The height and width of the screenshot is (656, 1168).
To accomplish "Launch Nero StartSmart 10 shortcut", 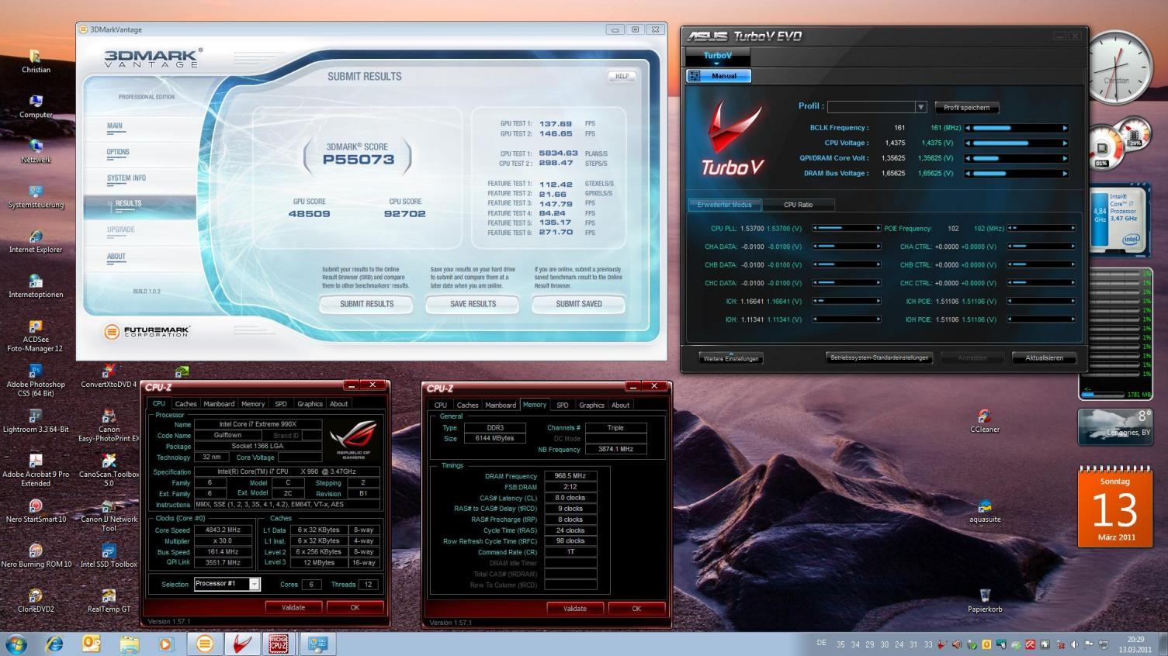I will 36,511.
